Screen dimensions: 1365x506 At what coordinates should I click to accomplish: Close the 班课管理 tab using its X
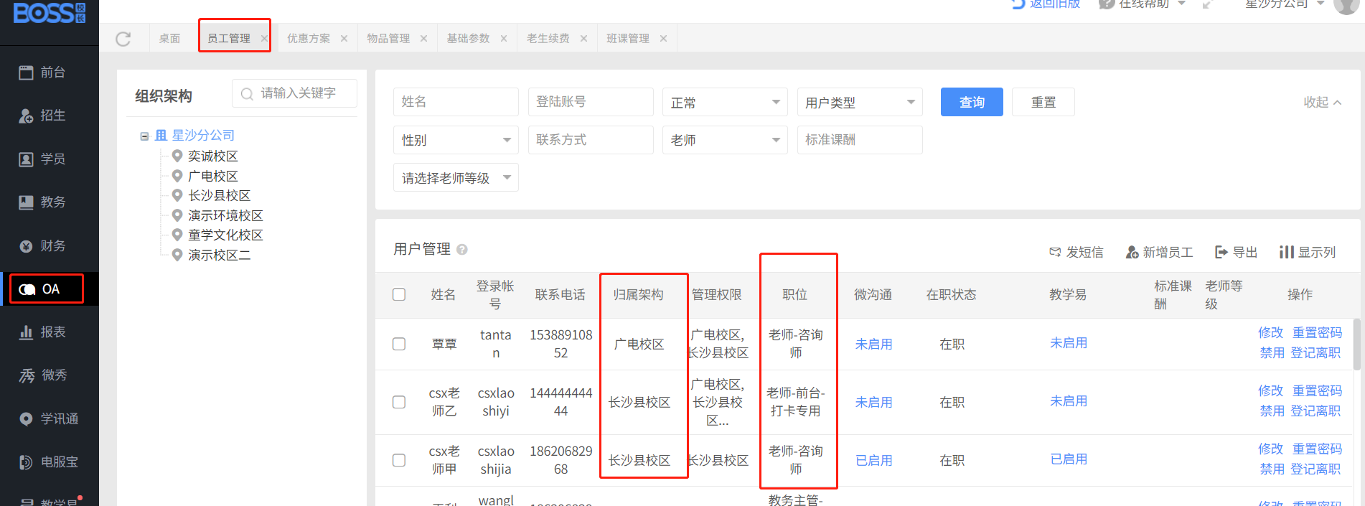(x=663, y=39)
